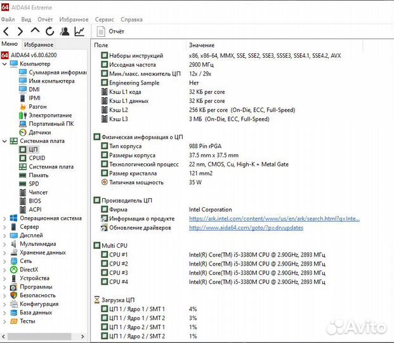Select the Кэш L3 row

click(x=185, y=119)
